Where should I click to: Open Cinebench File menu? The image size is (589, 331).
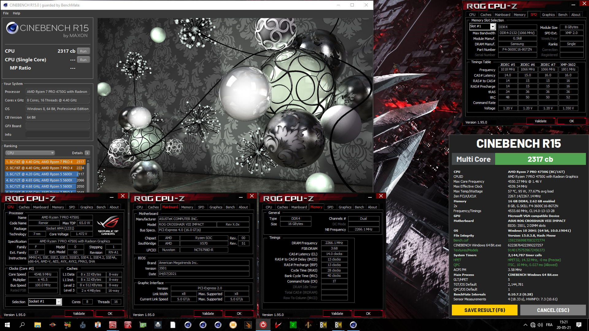6,13
